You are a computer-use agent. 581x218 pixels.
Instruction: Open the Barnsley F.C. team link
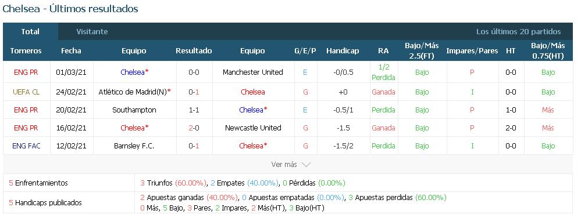click(134, 146)
